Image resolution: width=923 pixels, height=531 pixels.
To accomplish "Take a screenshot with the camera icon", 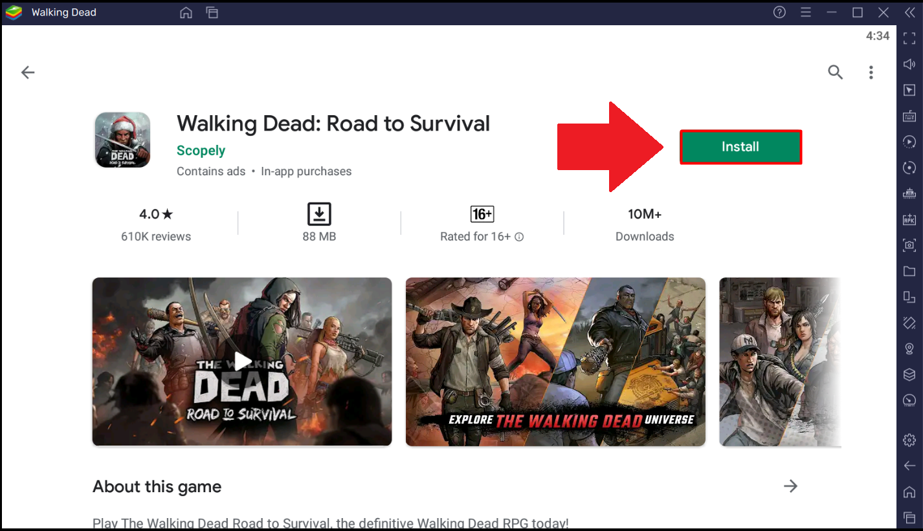I will point(909,245).
